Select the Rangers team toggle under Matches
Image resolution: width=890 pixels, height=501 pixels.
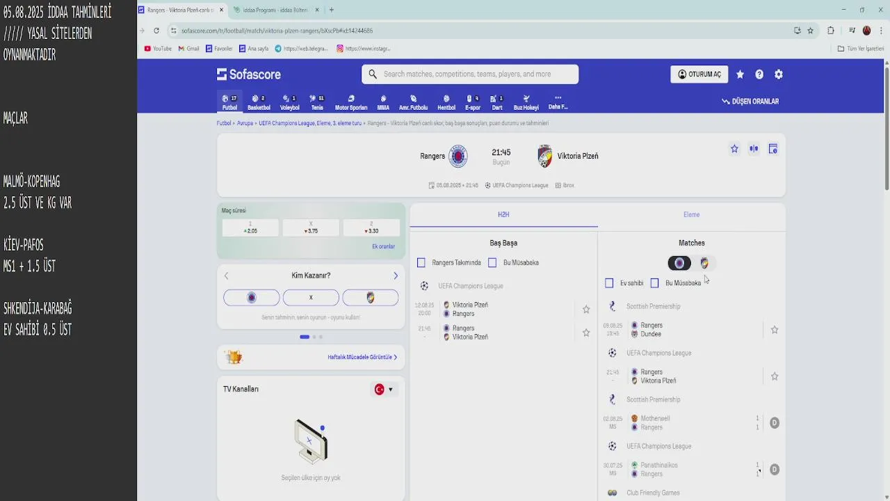tap(679, 263)
